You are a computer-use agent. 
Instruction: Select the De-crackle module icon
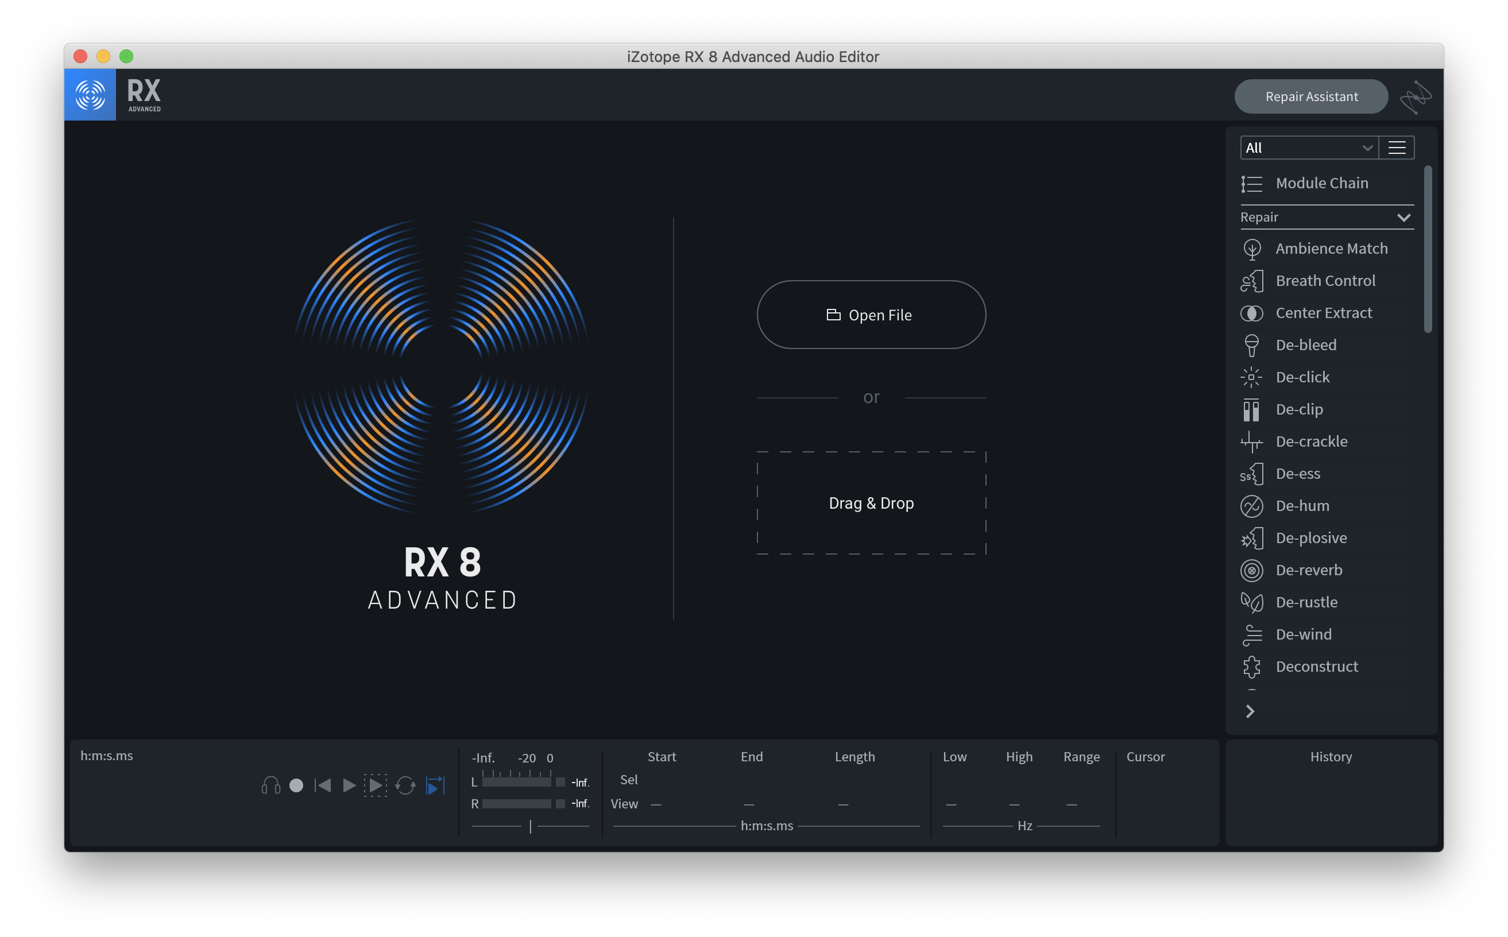(1251, 442)
